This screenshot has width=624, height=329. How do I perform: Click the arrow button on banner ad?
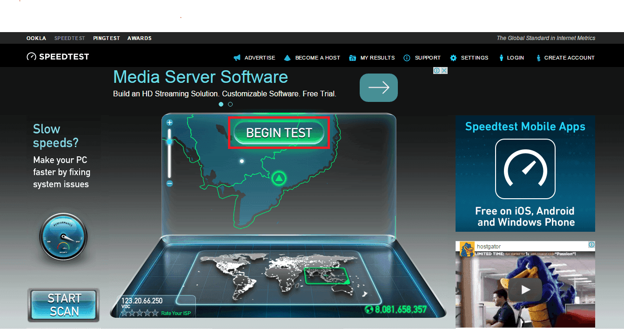coord(379,87)
